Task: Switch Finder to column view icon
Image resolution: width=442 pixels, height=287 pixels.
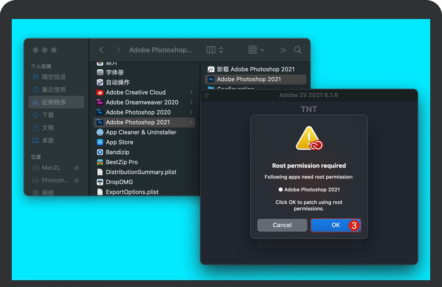Action: (211, 50)
